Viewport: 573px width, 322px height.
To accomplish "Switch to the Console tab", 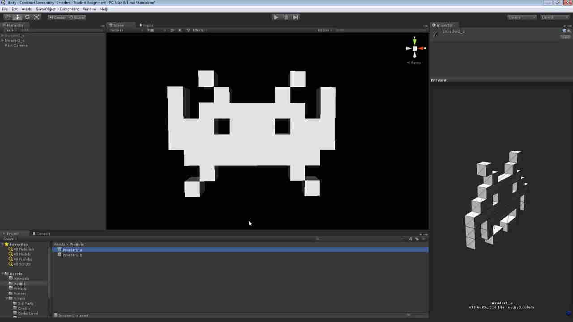I will [41, 234].
